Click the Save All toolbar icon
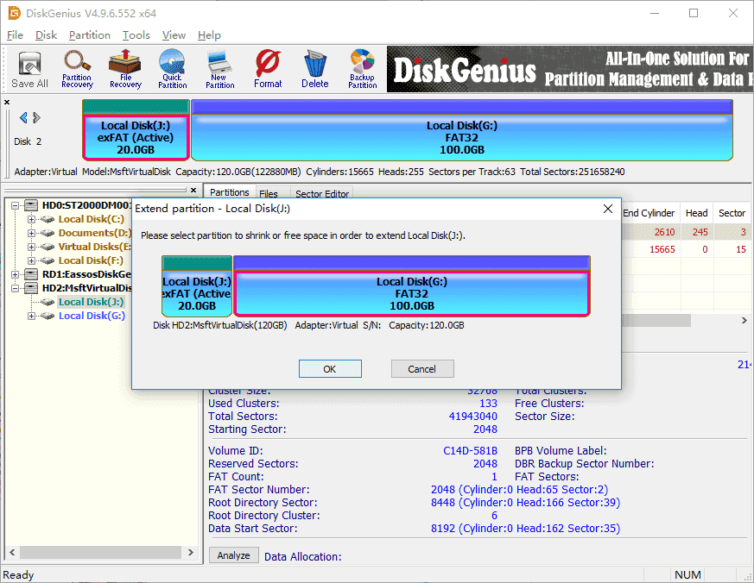 tap(29, 69)
